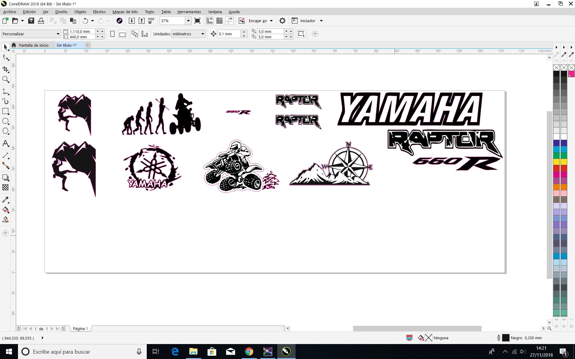Click the Export icon
575x359 pixels.
click(142, 21)
